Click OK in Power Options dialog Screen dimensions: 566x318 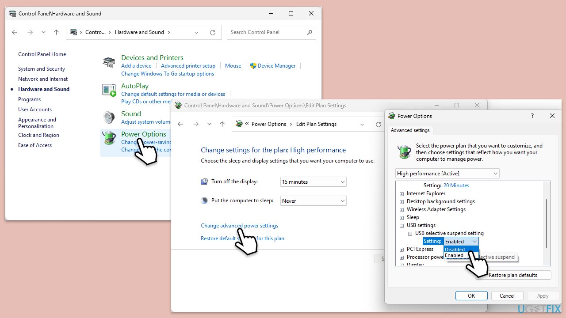point(471,296)
